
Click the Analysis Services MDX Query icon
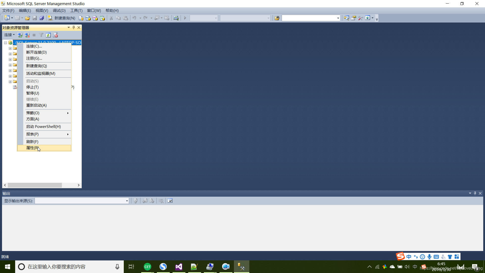point(88,18)
